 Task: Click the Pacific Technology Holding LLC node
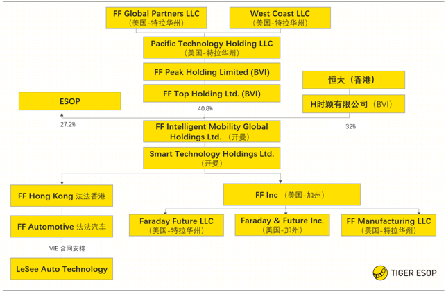click(x=212, y=48)
